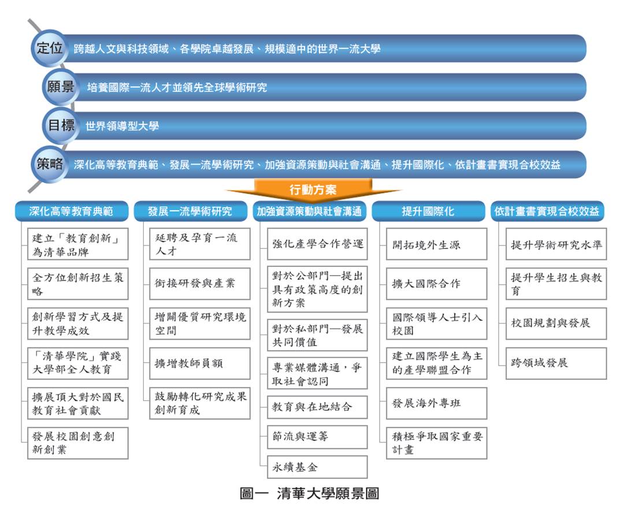Click the 擴增教師員額 box
Screen dimensions: 624x506
[200, 363]
